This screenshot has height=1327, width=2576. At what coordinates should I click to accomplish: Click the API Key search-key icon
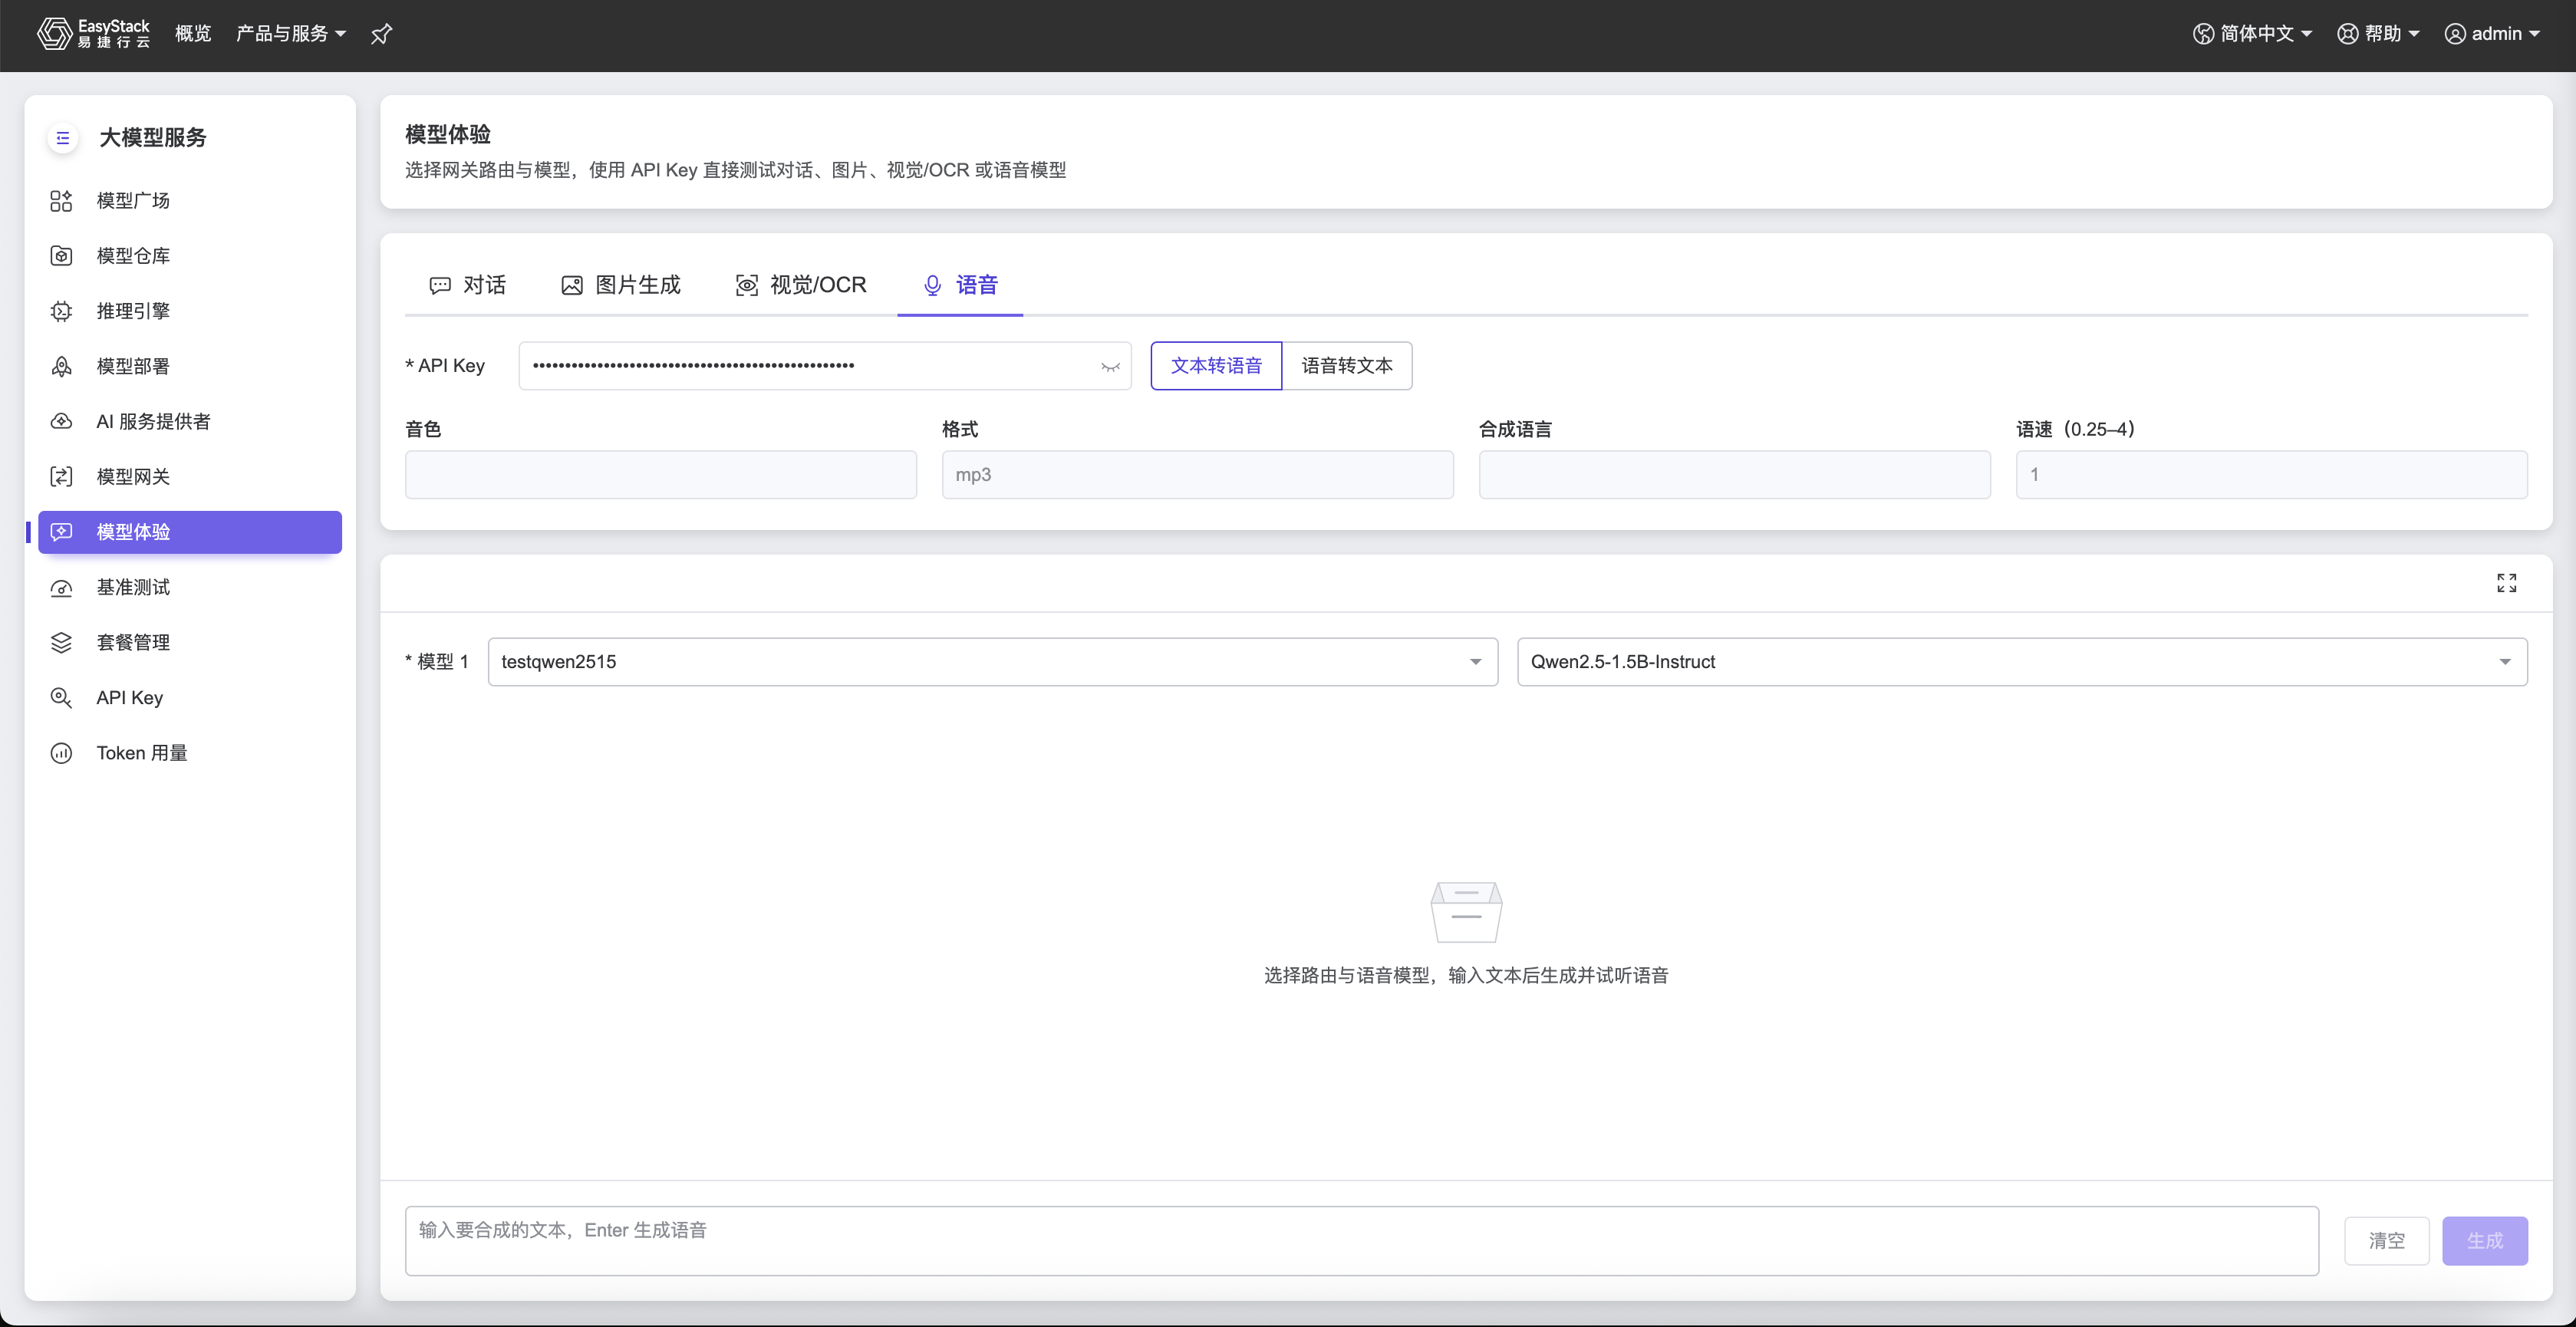point(61,698)
